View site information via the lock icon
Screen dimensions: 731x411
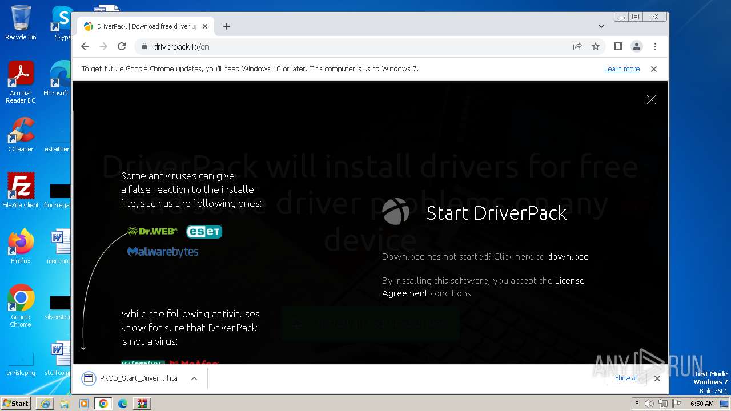(x=144, y=46)
